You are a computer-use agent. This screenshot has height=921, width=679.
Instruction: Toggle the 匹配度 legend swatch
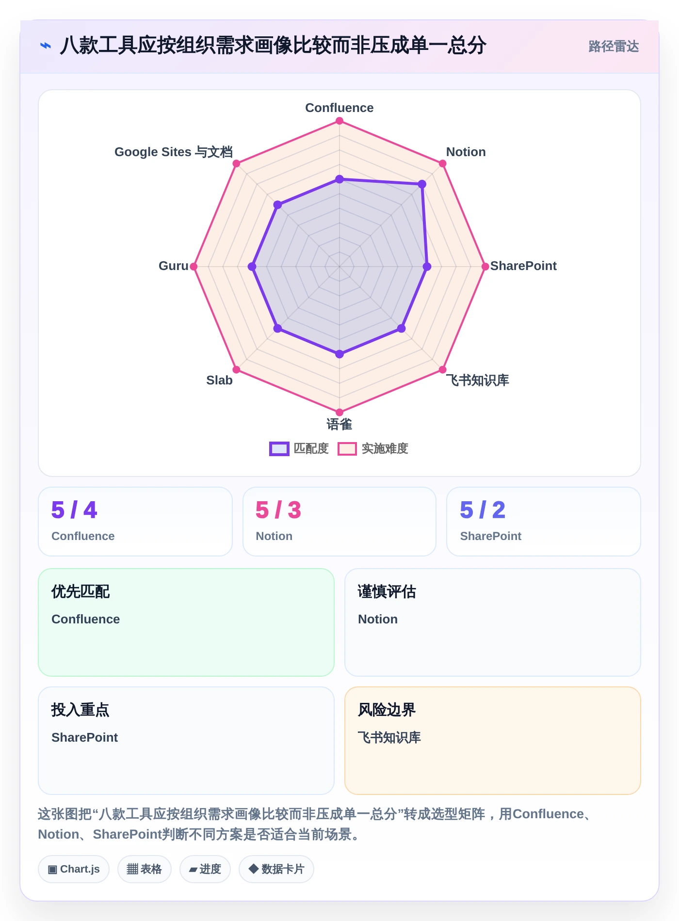click(279, 449)
